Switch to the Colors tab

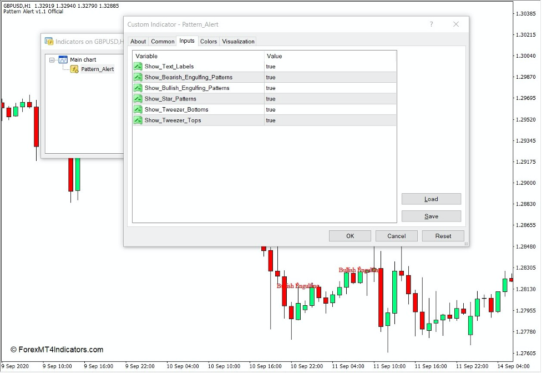209,41
